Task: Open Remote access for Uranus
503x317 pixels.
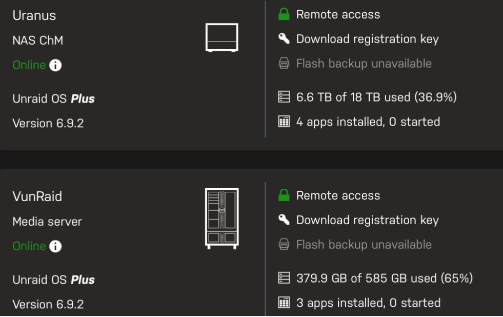Action: coord(338,14)
